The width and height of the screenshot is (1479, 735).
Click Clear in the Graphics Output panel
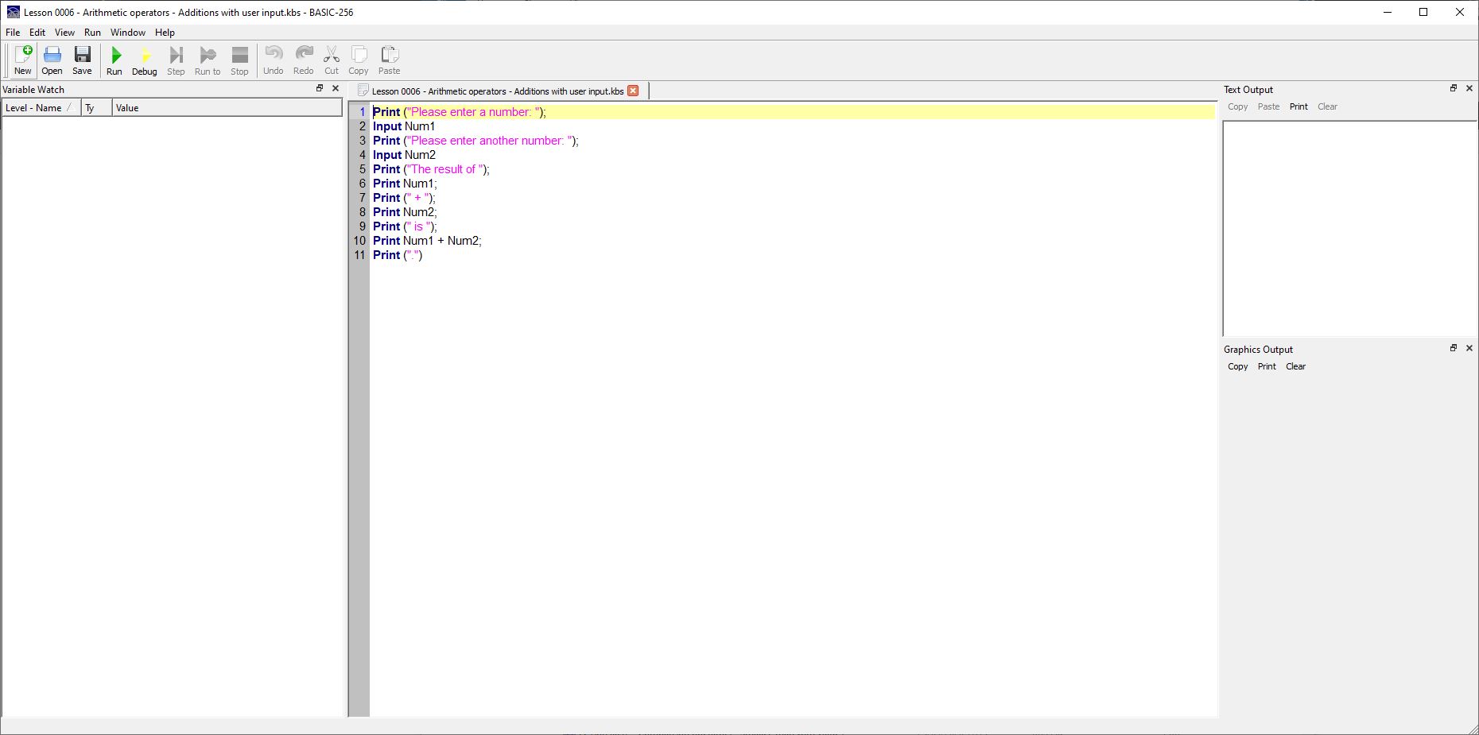click(x=1295, y=366)
